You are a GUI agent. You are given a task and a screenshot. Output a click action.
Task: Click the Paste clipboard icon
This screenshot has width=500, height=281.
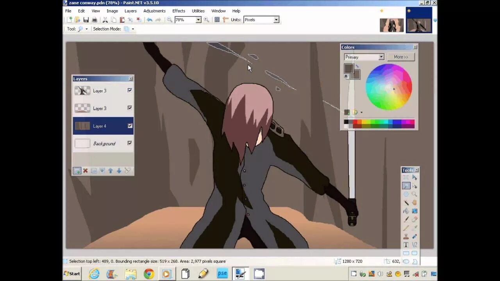122,20
